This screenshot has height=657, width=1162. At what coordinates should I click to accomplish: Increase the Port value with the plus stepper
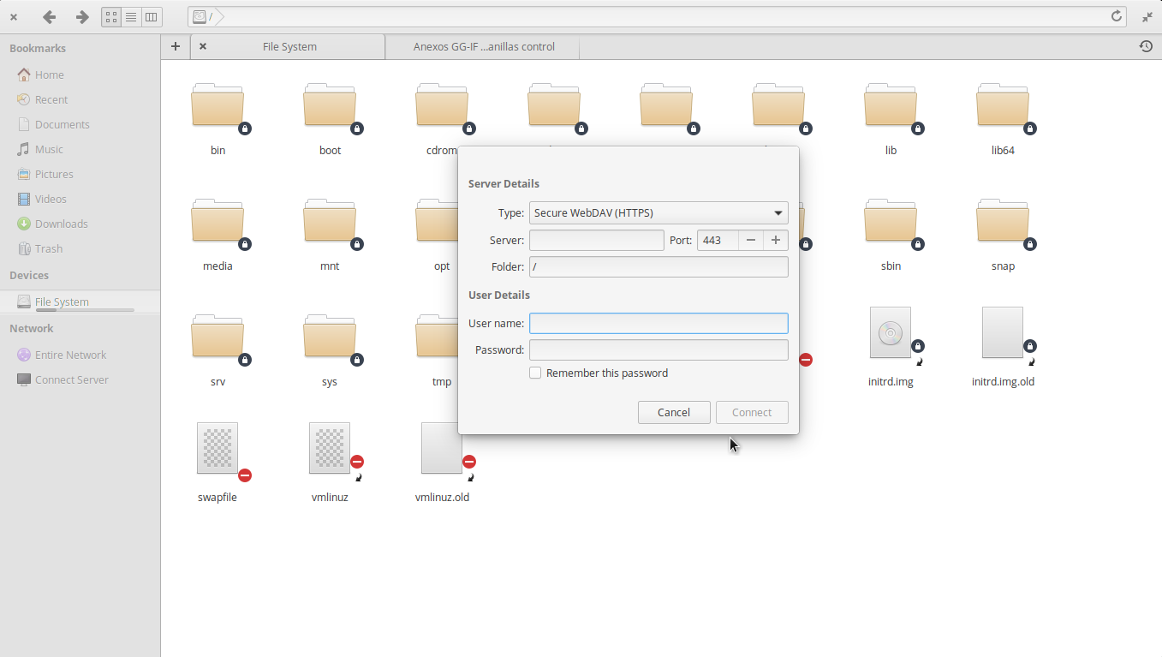pos(775,240)
